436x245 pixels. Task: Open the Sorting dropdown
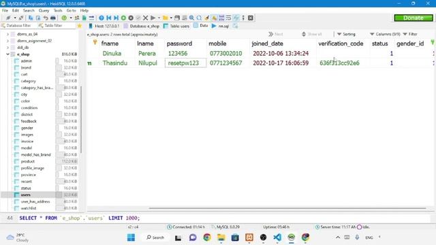point(347,34)
